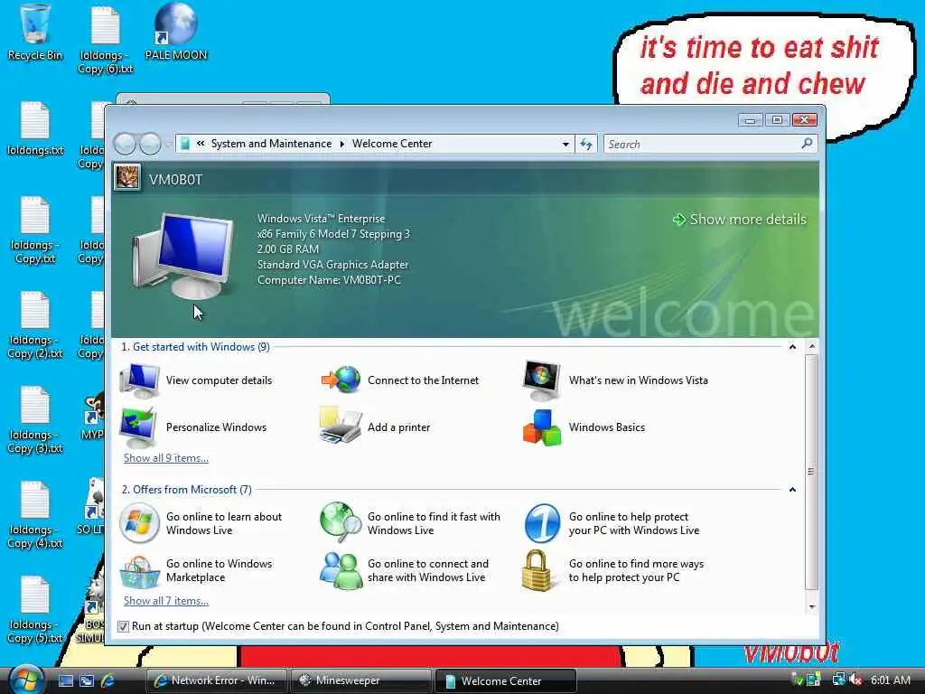This screenshot has height=694, width=925.
Task: Select loldongs - Copy (2).txt on desktop
Action: click(x=35, y=325)
